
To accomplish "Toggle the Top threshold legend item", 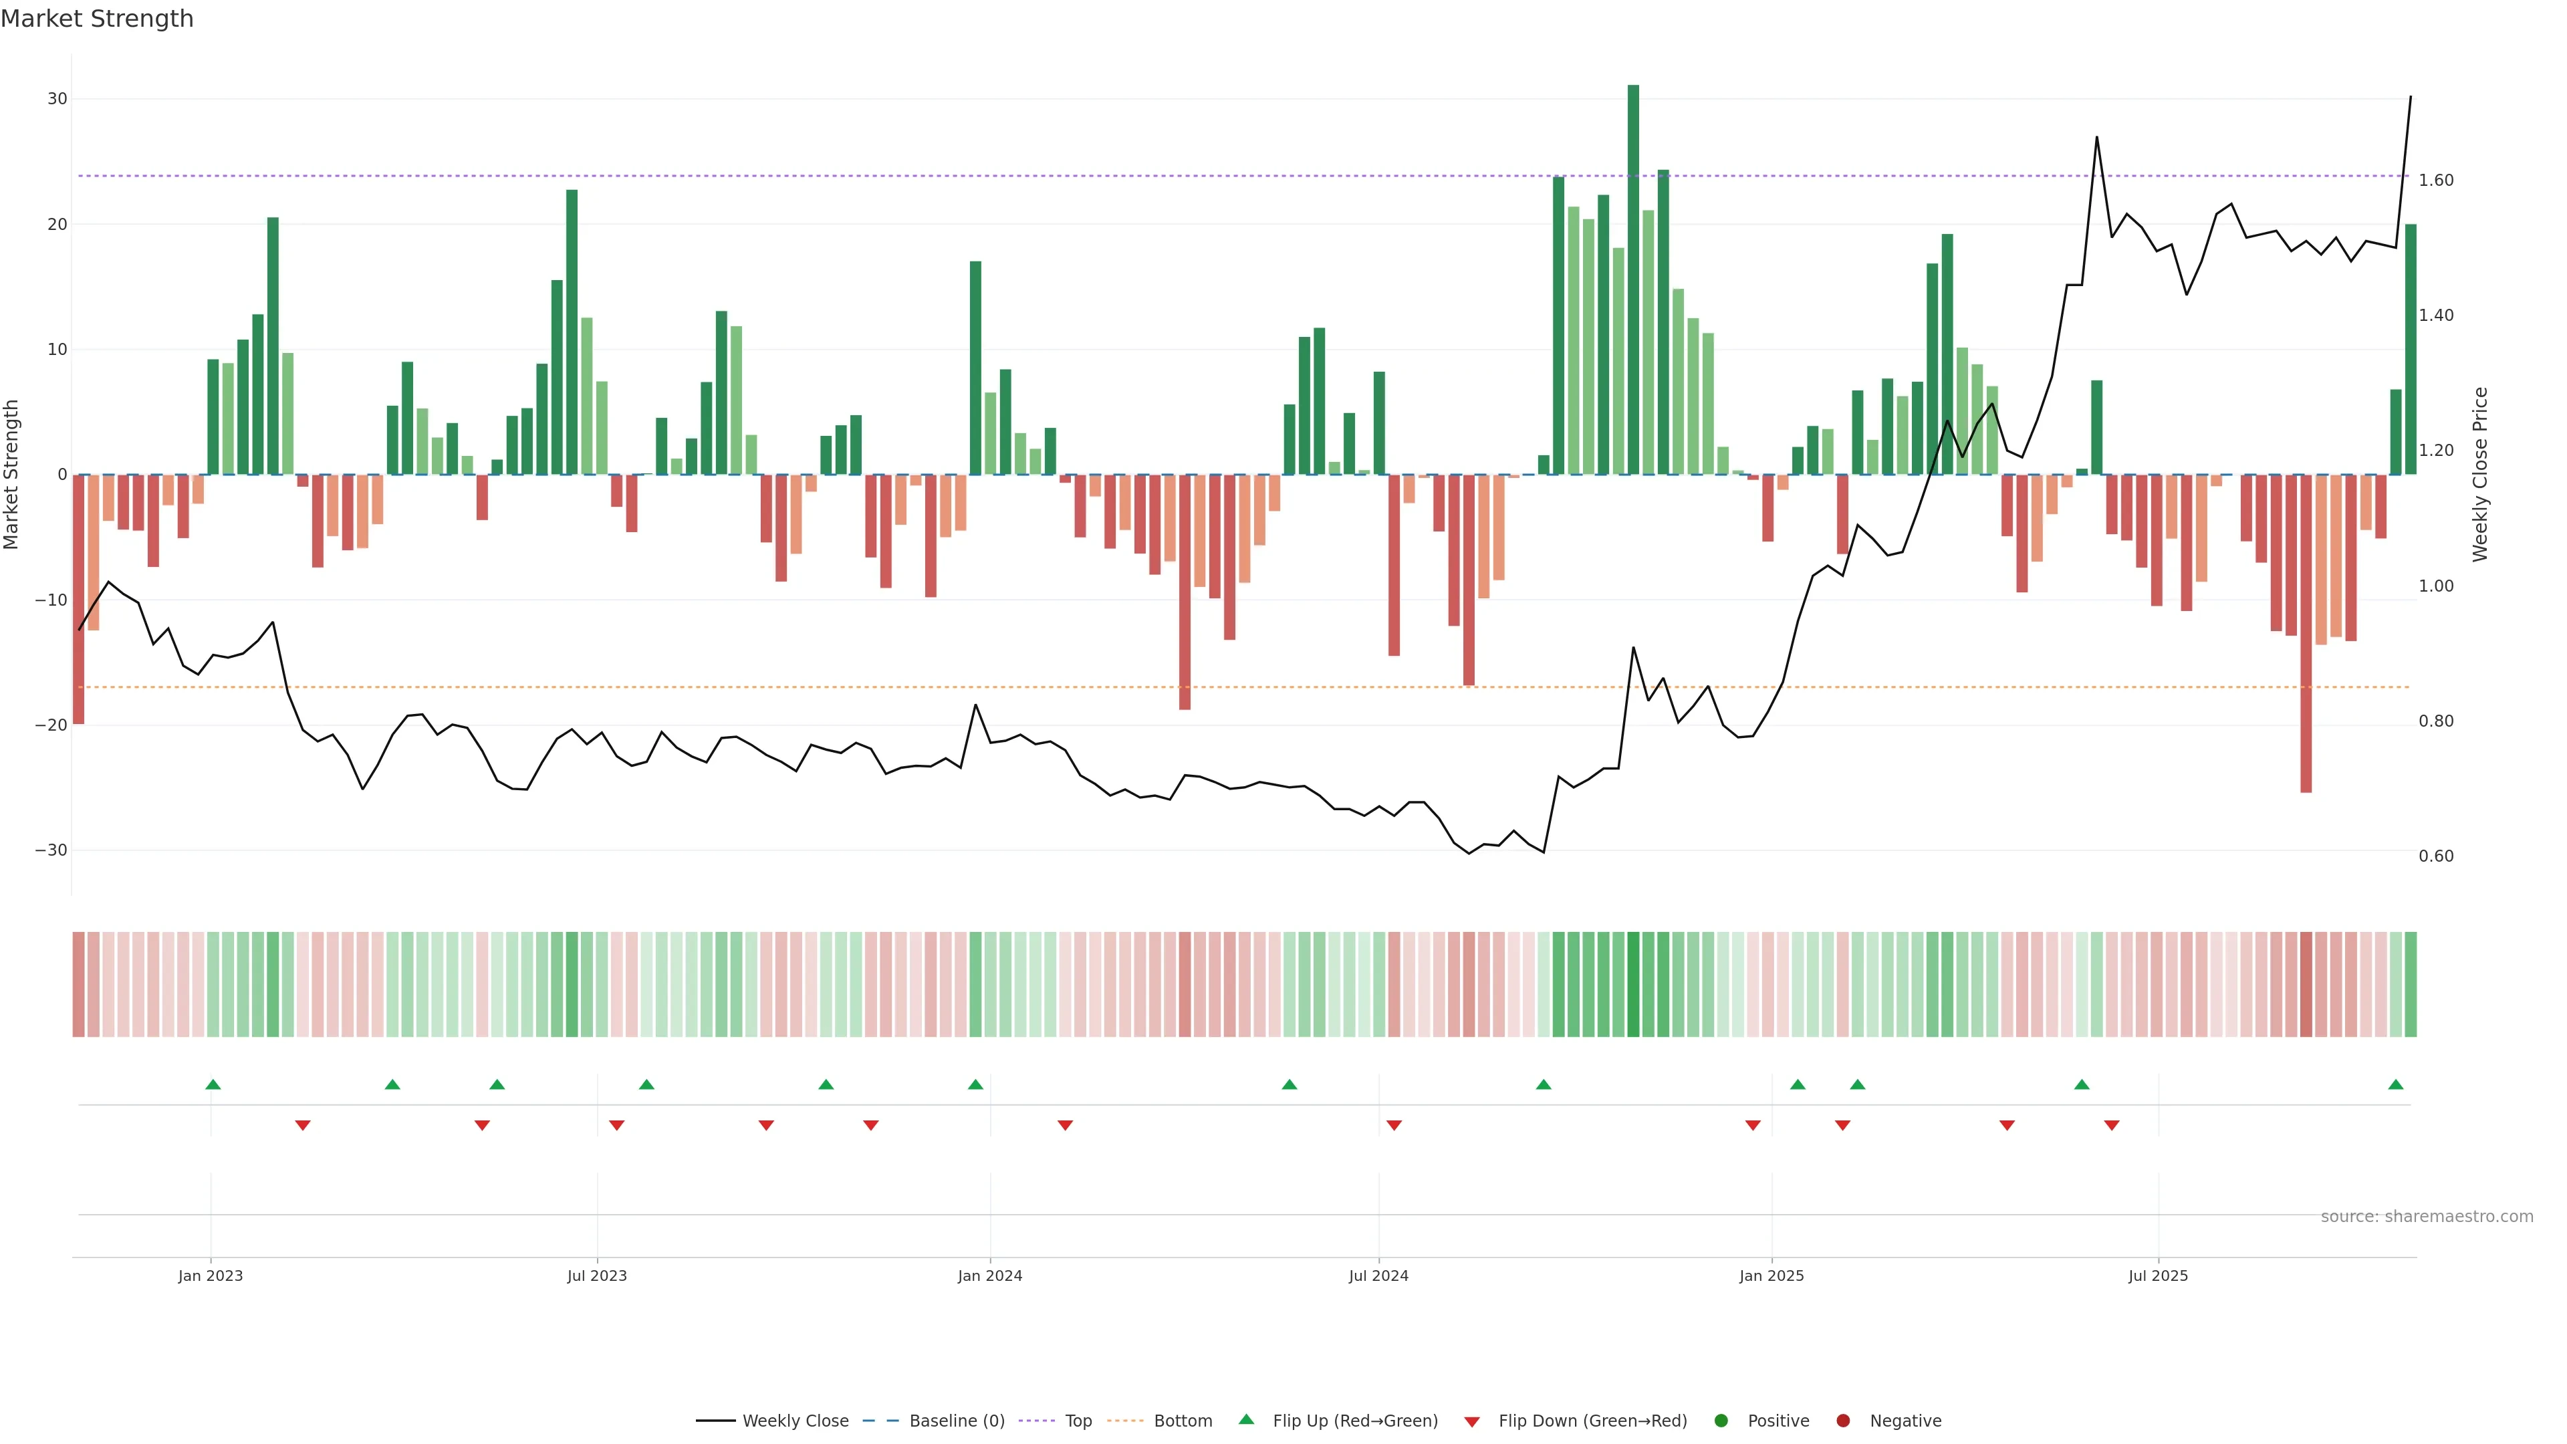I will click(x=1077, y=1421).
